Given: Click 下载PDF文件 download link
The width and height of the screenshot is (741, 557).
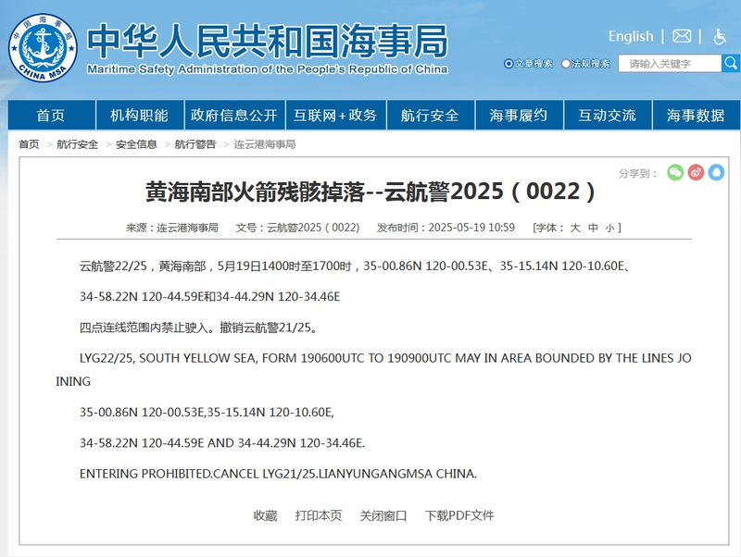Looking at the screenshot, I should (459, 515).
